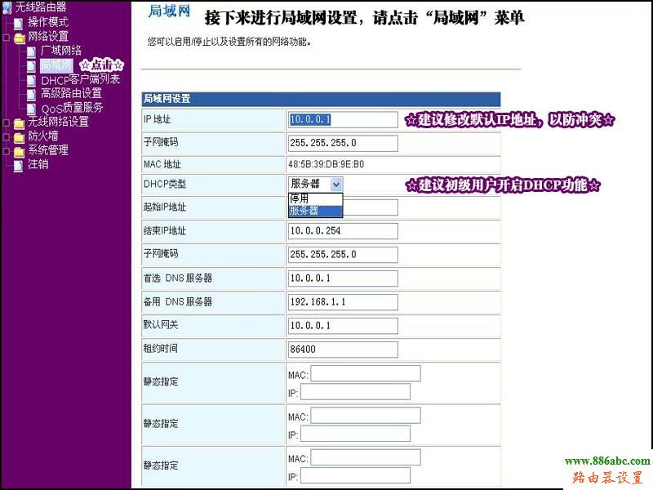Click the page icon beside 广域网络
This screenshot has height=490, width=653.
point(32,51)
